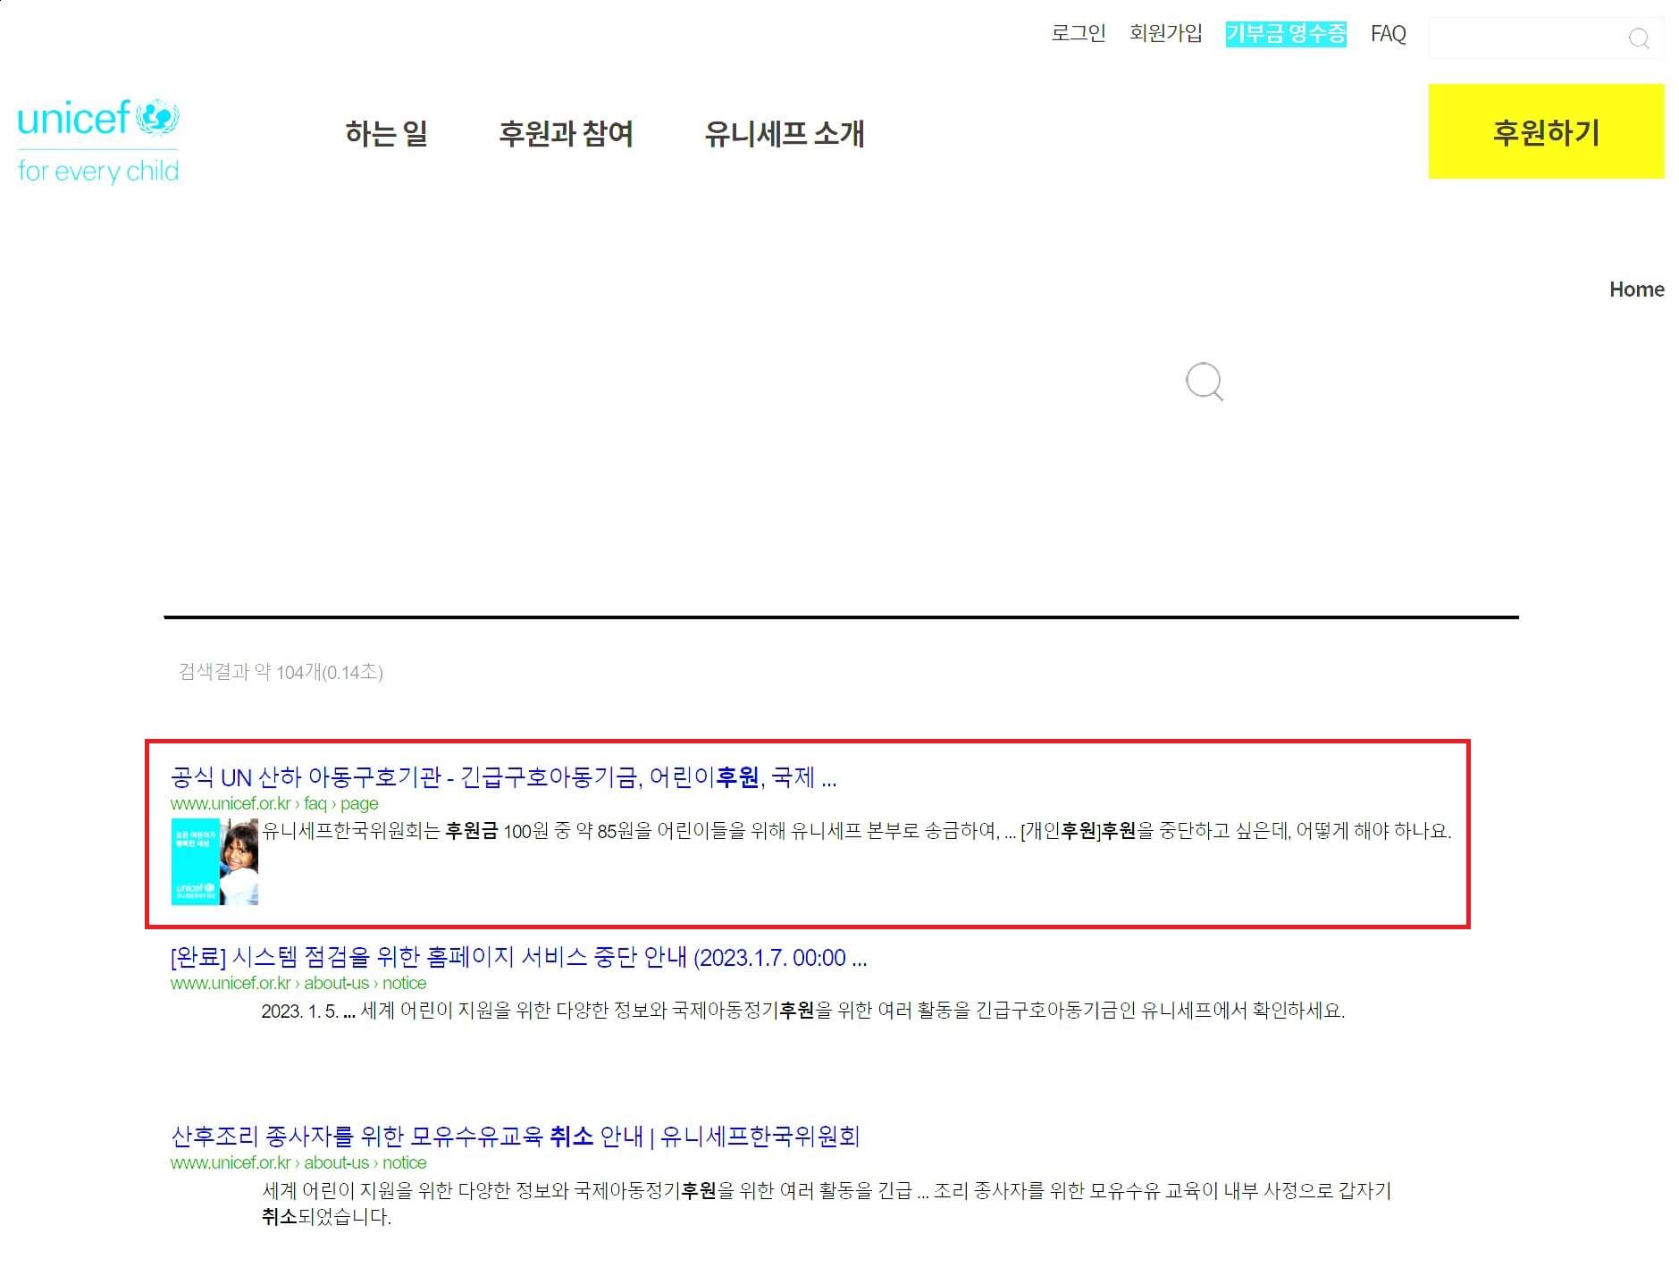The width and height of the screenshot is (1679, 1284).
Task: Open the 하는 일 menu
Action: coord(386,133)
